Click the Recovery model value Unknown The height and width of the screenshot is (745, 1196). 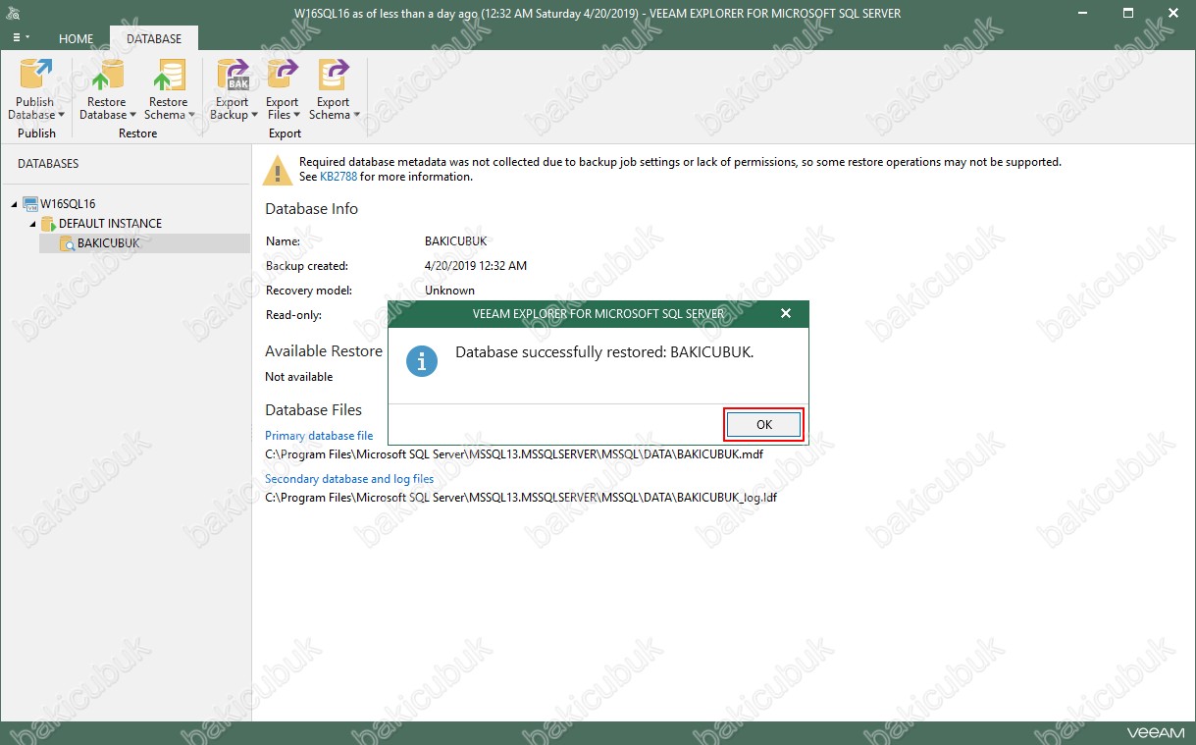click(449, 291)
